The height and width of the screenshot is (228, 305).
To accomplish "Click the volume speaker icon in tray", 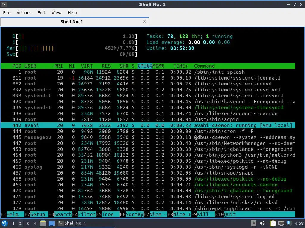I will 262,223.
